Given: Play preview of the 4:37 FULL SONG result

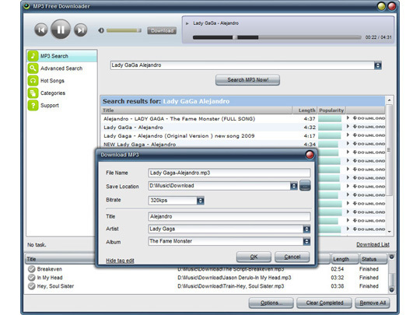Looking at the screenshot, I should coord(348,118).
